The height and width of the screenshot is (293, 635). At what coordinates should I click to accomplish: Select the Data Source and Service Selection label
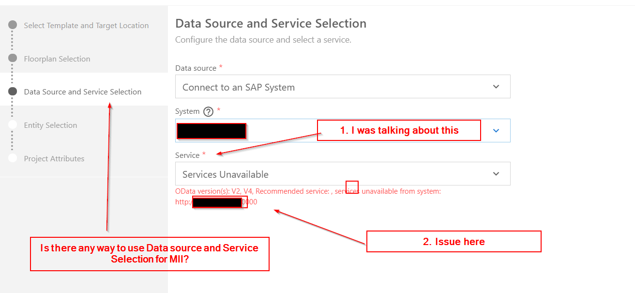point(83,92)
